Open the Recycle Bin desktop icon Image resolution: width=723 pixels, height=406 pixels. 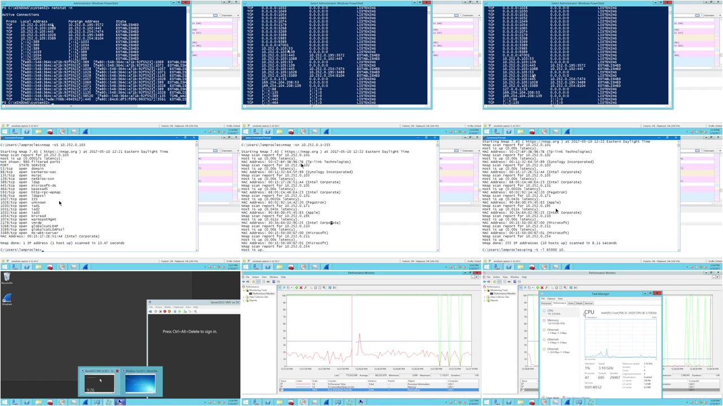(x=7, y=277)
